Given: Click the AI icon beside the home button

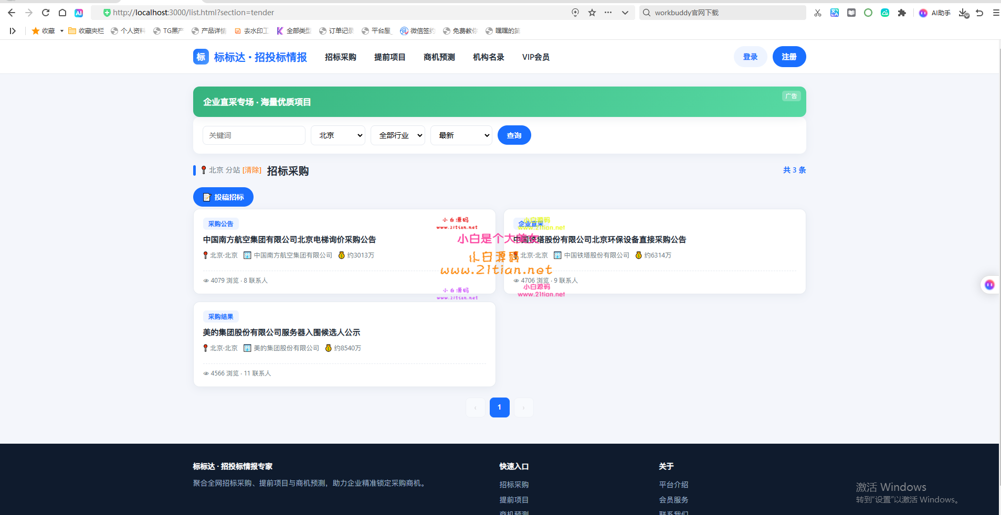Looking at the screenshot, I should point(79,13).
